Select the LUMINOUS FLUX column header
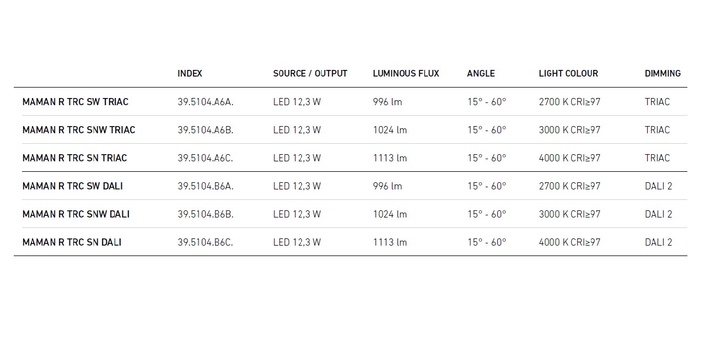This screenshot has height=337, width=710. (406, 73)
